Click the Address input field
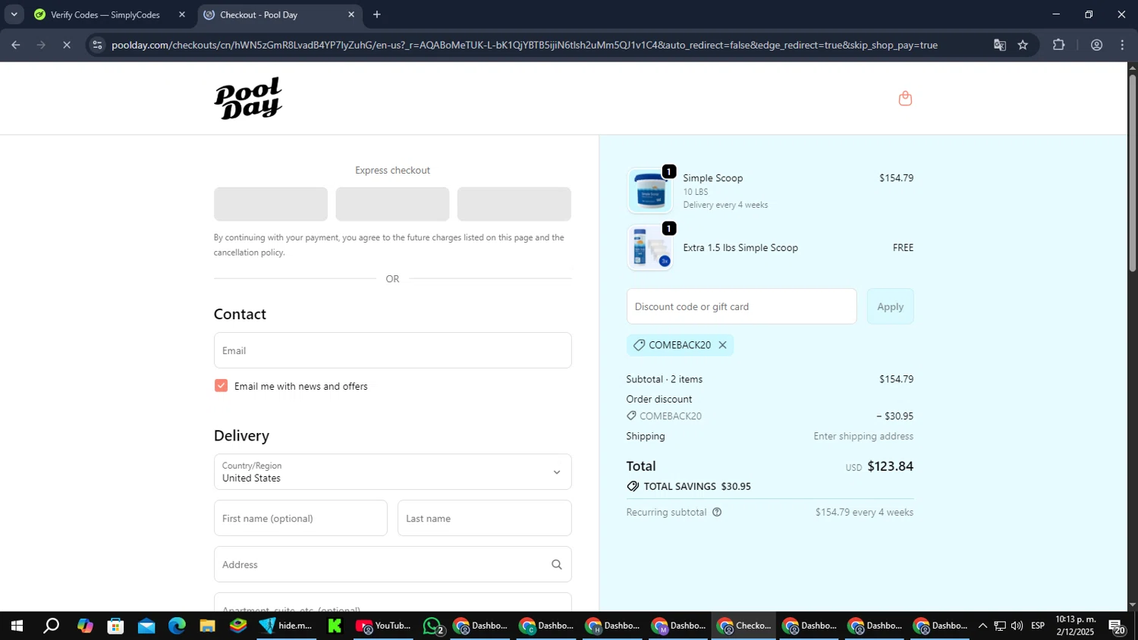The image size is (1138, 640). click(392, 564)
